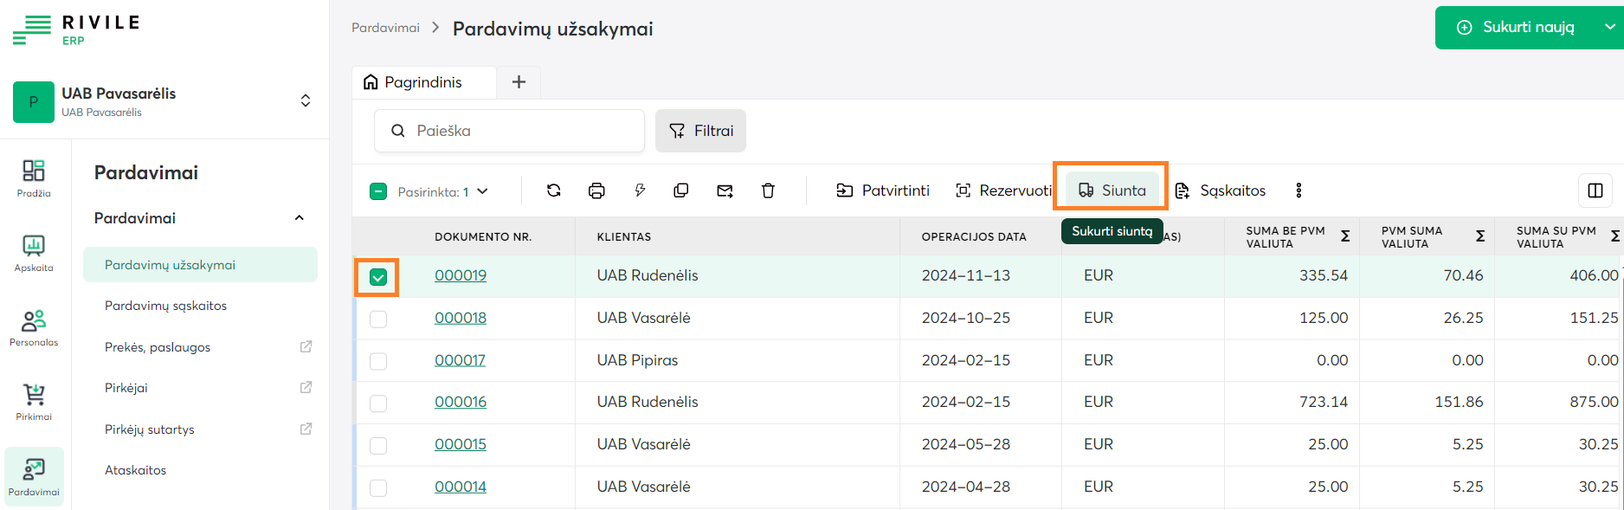Open the UAB Pavasarėlis company switcher

click(305, 100)
